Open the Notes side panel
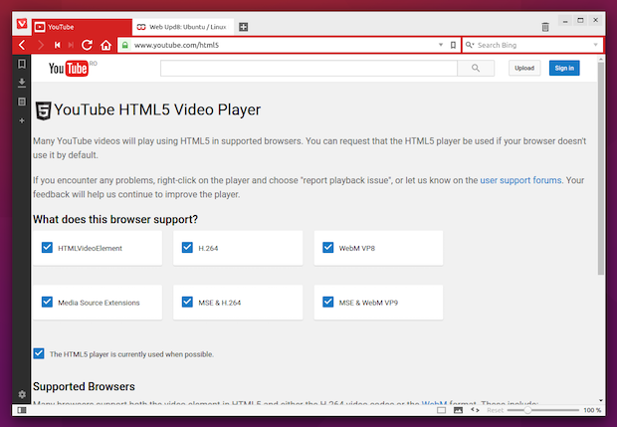The width and height of the screenshot is (617, 427). pos(22,102)
